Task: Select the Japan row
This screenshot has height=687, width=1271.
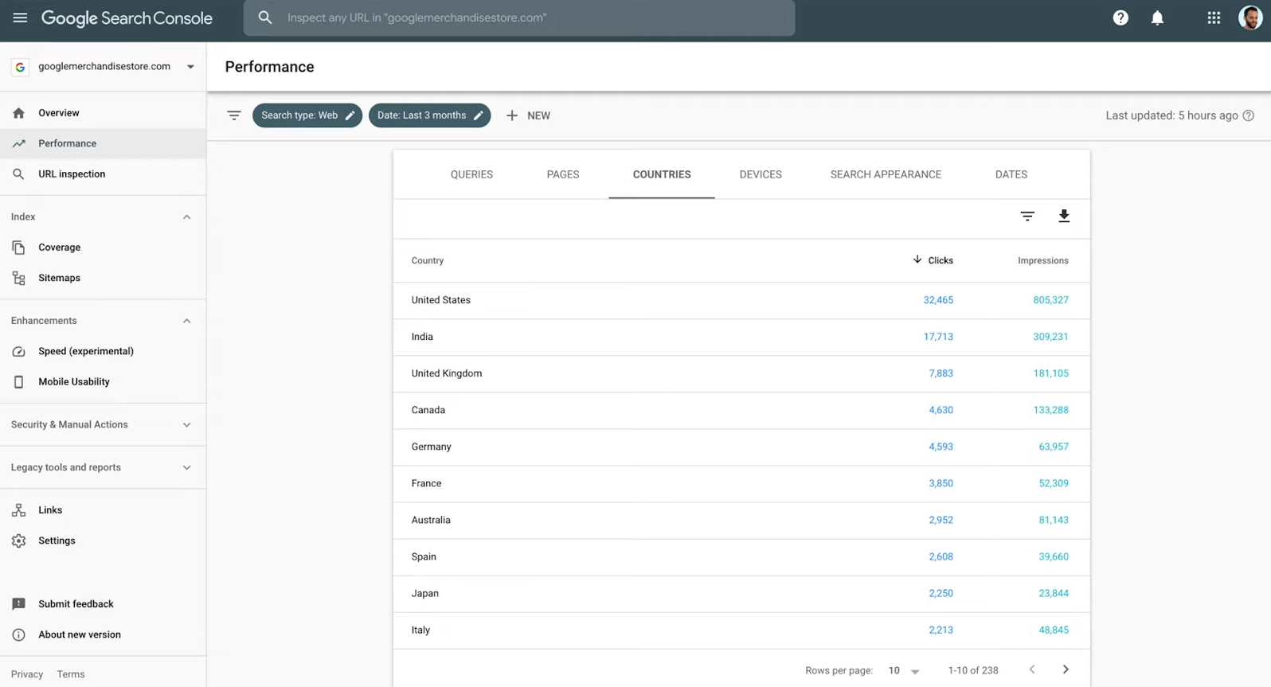Action: (x=741, y=593)
